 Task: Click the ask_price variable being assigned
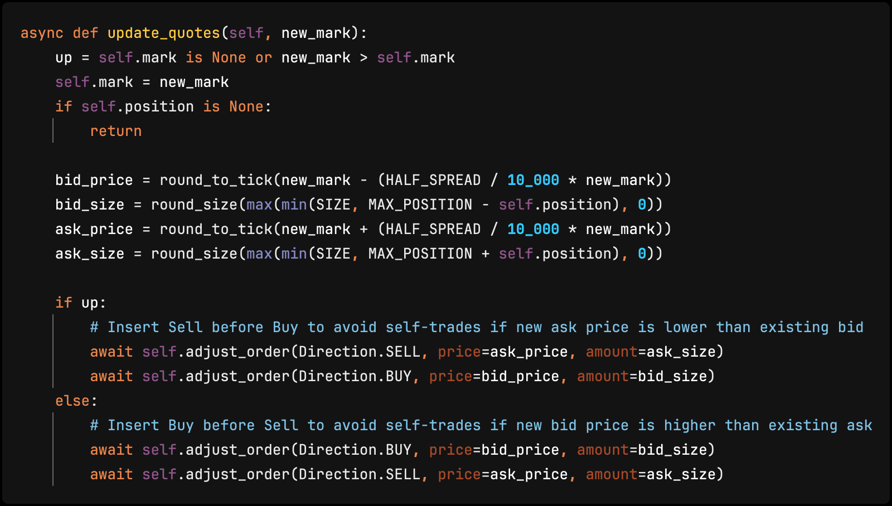94,230
